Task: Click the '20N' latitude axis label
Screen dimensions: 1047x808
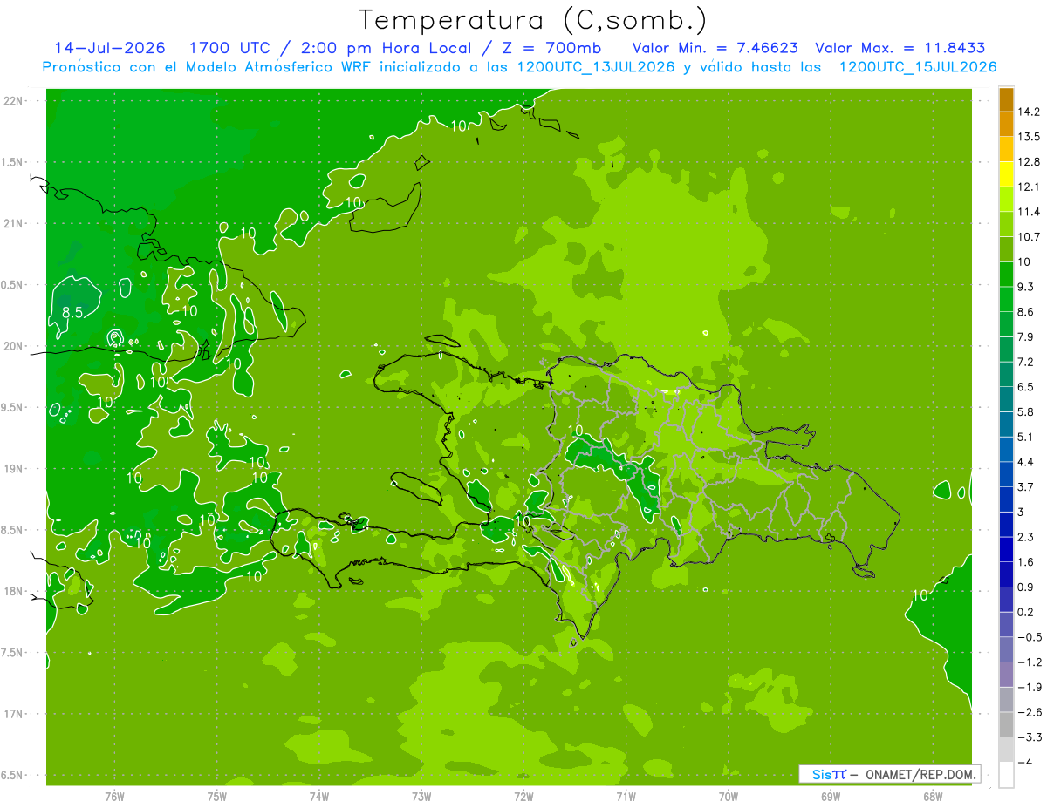Action: tap(15, 346)
